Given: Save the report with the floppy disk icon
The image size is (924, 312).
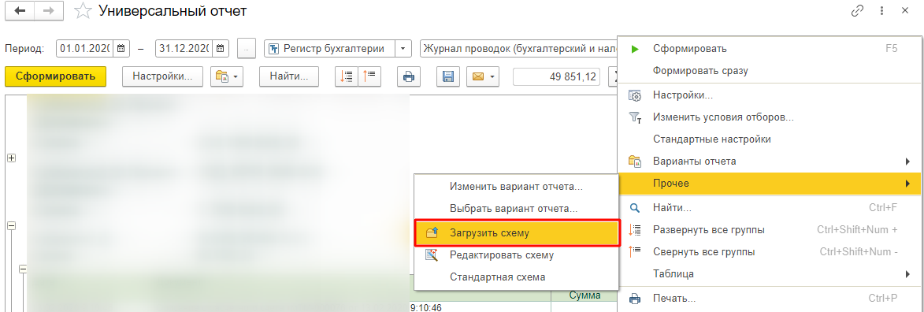Looking at the screenshot, I should pyautogui.click(x=448, y=76).
